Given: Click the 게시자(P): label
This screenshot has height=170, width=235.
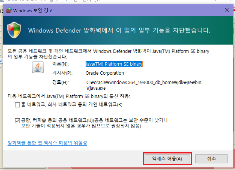Looking at the screenshot, I should (x=62, y=73).
